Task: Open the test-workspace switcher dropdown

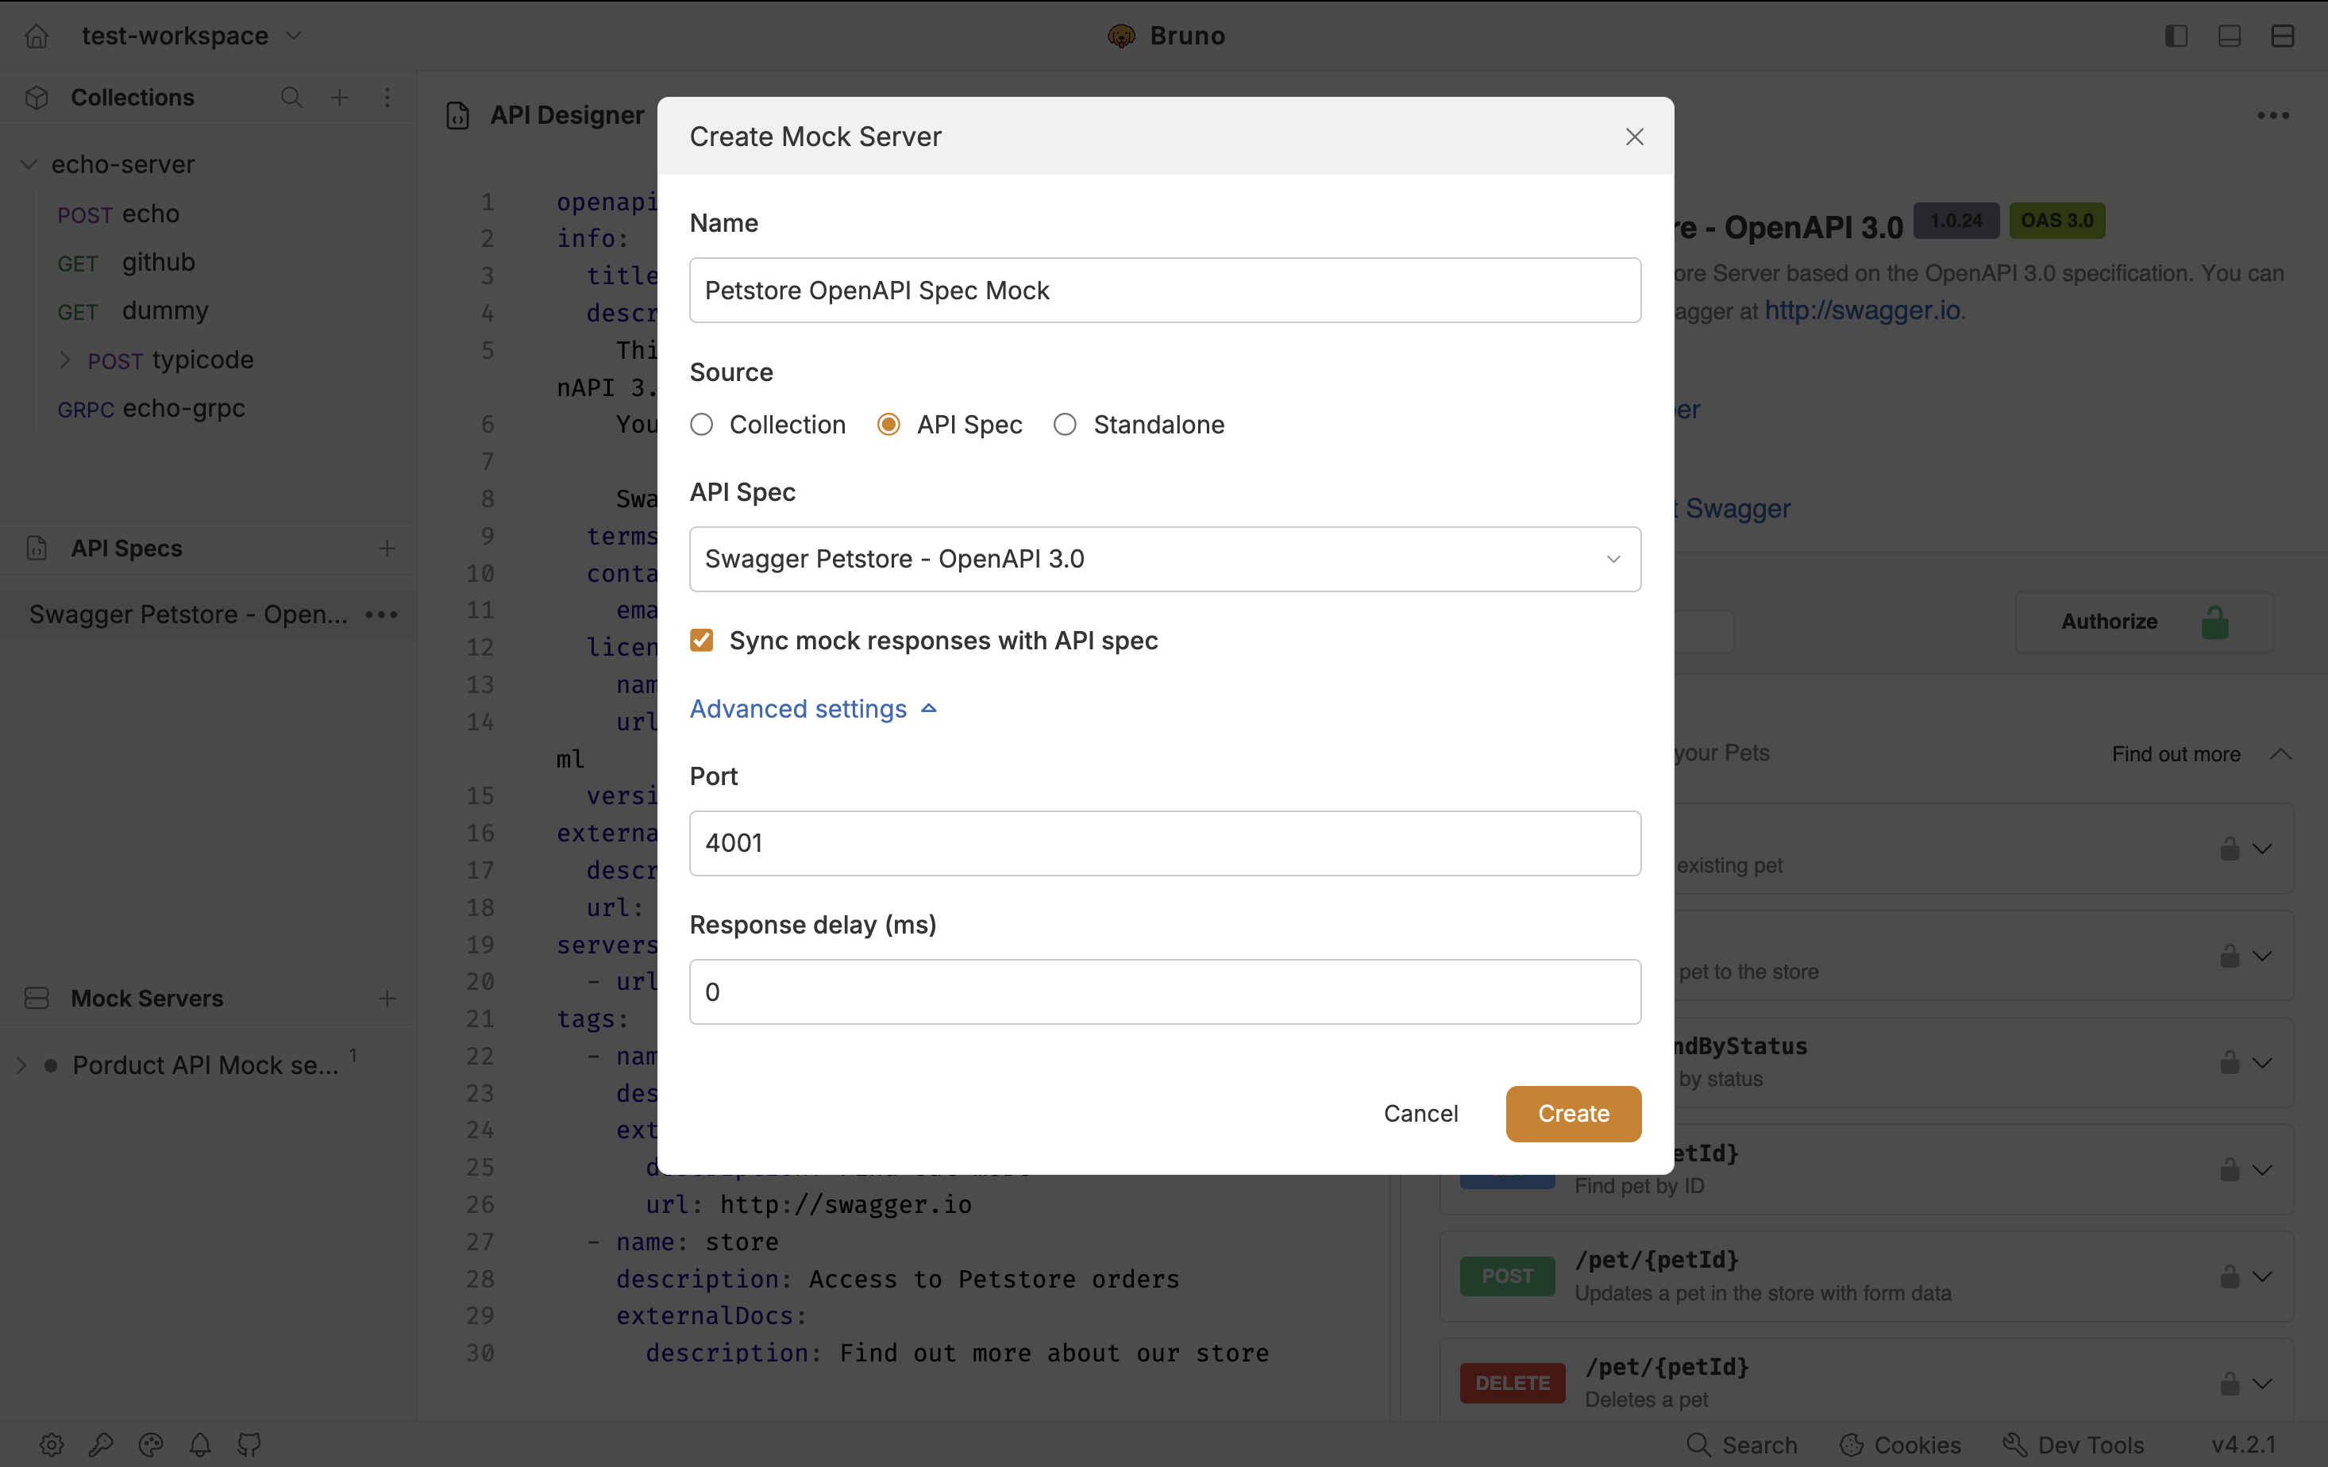Action: (x=191, y=36)
